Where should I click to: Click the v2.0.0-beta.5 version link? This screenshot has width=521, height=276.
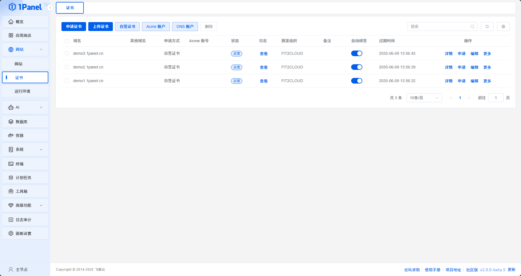493,270
